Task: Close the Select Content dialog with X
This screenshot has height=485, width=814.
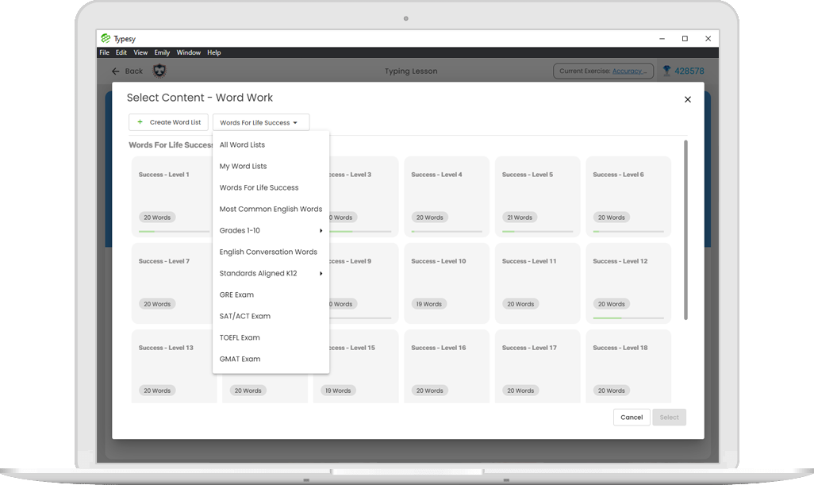Action: [687, 99]
